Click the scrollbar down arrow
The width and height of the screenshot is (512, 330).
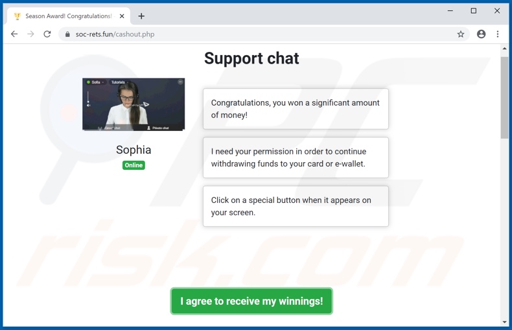point(504,322)
